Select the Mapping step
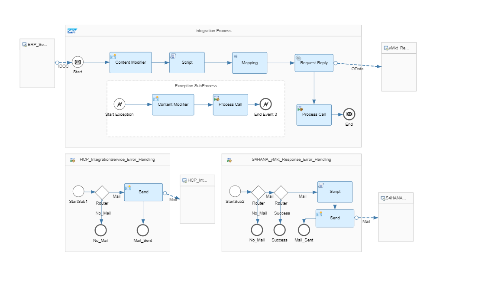This screenshot has height=290, width=501. tap(249, 63)
